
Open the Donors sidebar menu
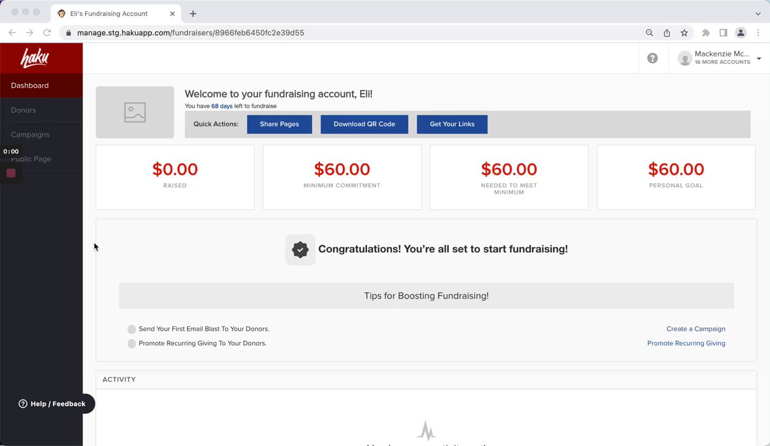click(x=24, y=110)
